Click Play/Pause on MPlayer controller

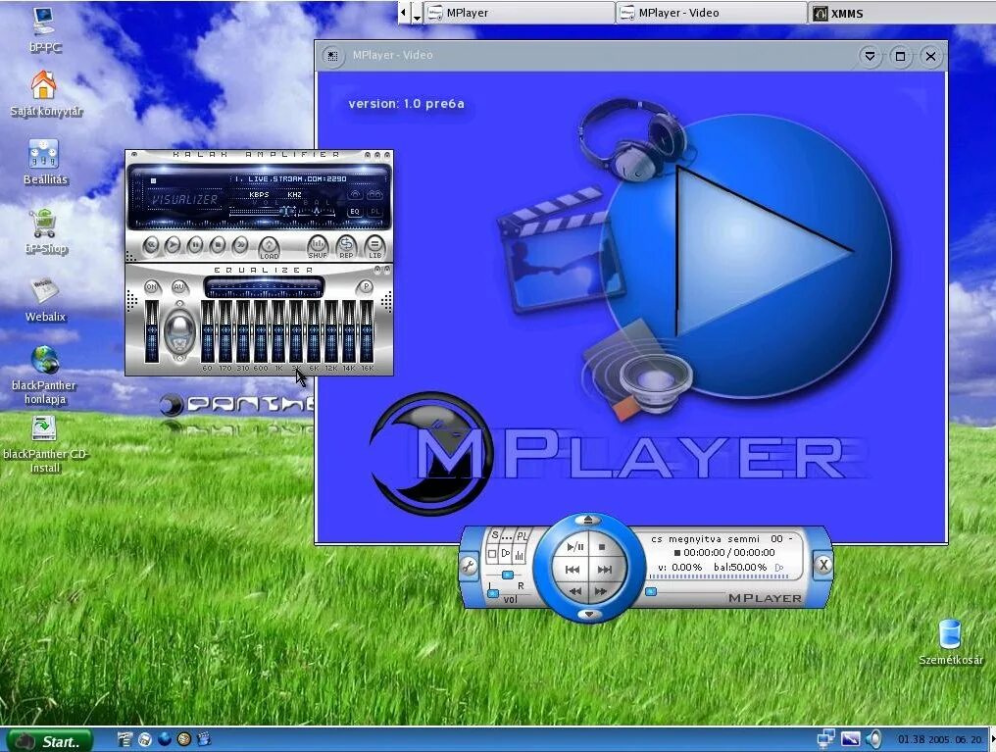coord(574,547)
